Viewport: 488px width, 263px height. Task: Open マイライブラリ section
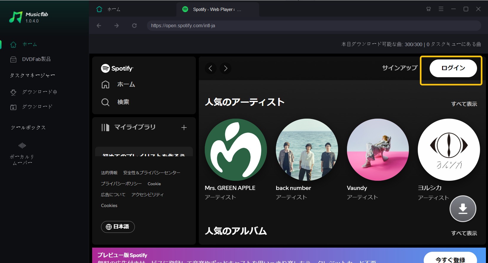128,127
